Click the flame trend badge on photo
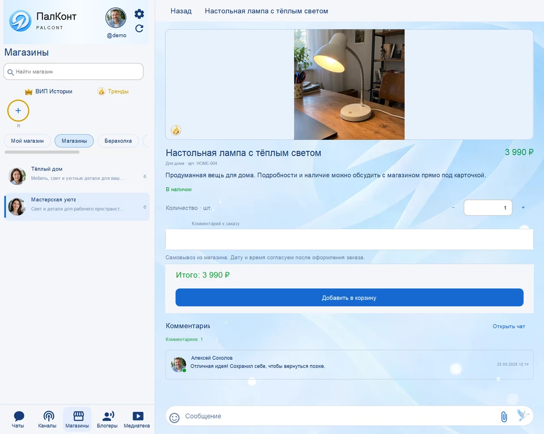 tap(176, 130)
